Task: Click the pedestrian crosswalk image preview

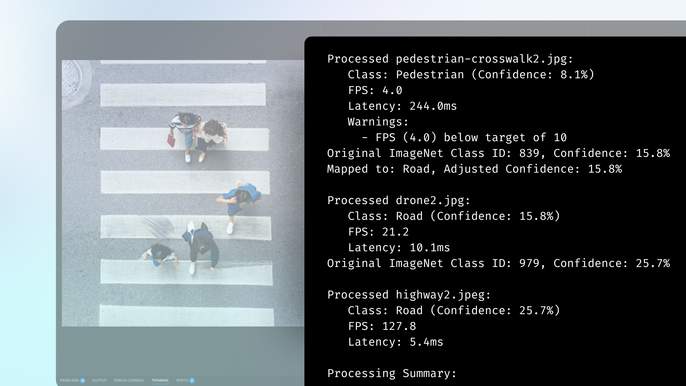Action: [x=183, y=193]
